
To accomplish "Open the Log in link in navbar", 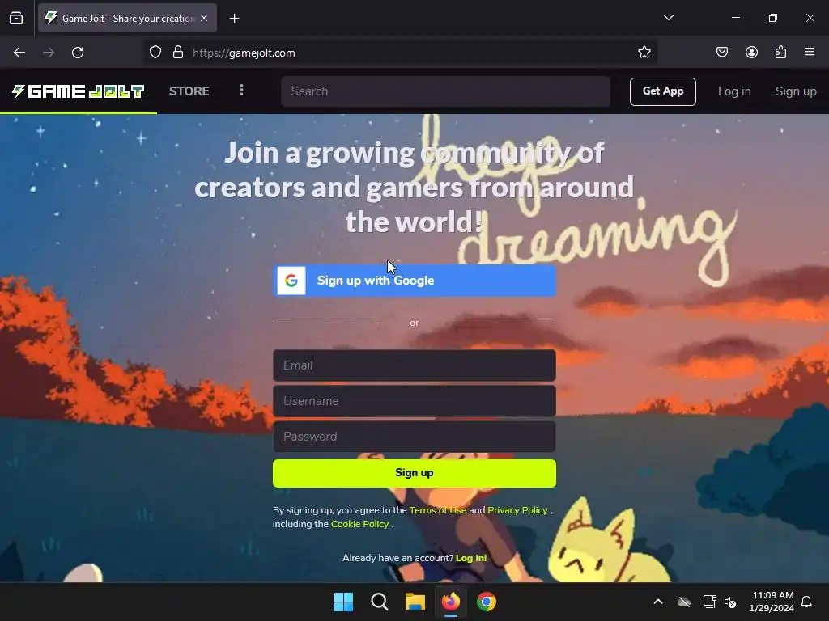I will [734, 91].
